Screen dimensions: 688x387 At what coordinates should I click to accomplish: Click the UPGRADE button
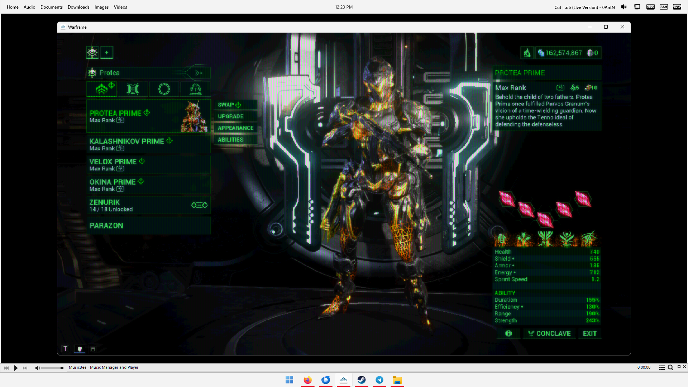[x=231, y=116]
